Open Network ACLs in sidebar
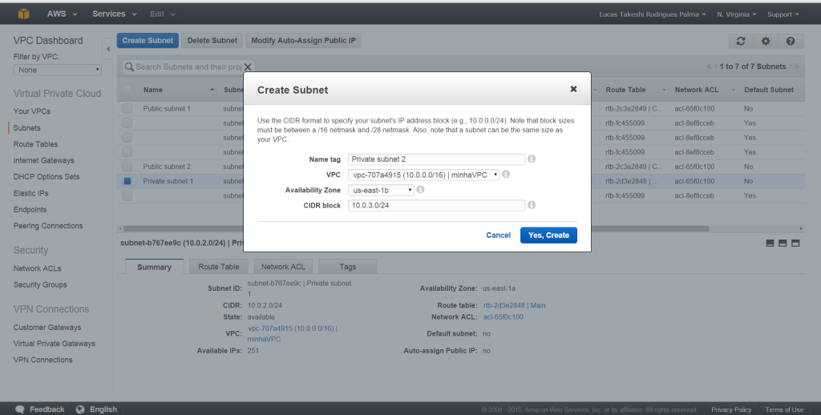 [37, 268]
